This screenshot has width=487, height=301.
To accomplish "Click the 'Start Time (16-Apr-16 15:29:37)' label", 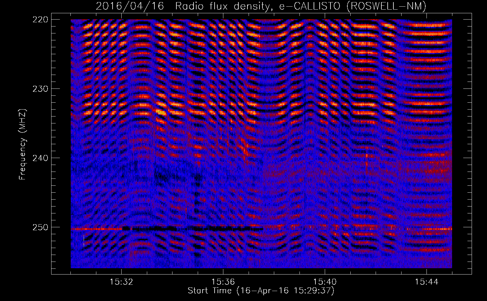I will [x=261, y=291].
